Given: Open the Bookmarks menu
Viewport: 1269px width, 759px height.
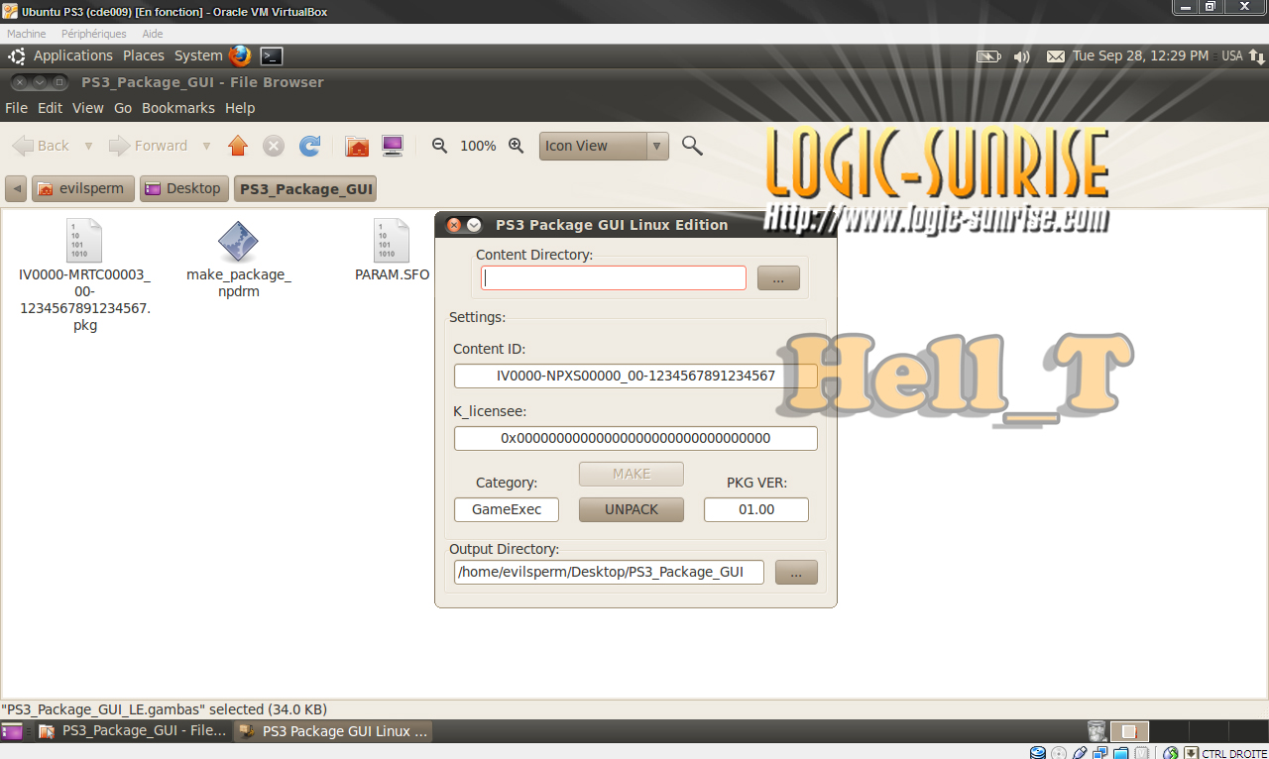Looking at the screenshot, I should coord(177,108).
